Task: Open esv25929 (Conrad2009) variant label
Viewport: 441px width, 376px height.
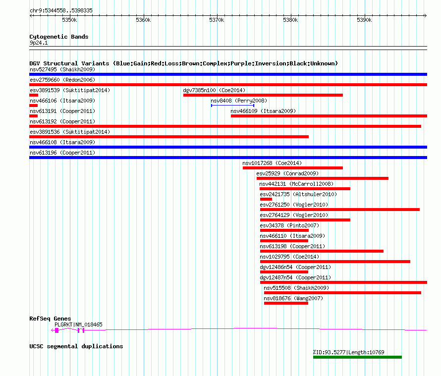Action: 287,173
